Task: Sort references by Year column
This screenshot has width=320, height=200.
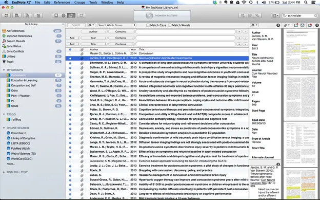Action: [x=133, y=49]
